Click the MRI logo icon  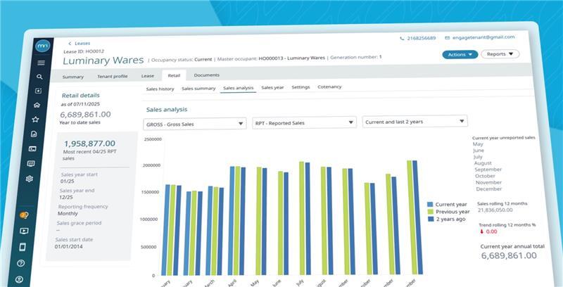point(42,46)
